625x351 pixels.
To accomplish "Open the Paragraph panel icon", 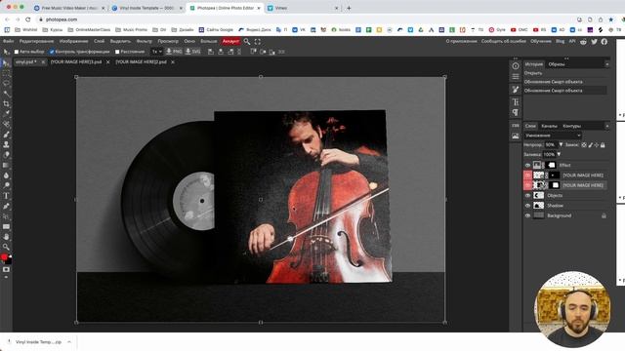I will click(516, 113).
